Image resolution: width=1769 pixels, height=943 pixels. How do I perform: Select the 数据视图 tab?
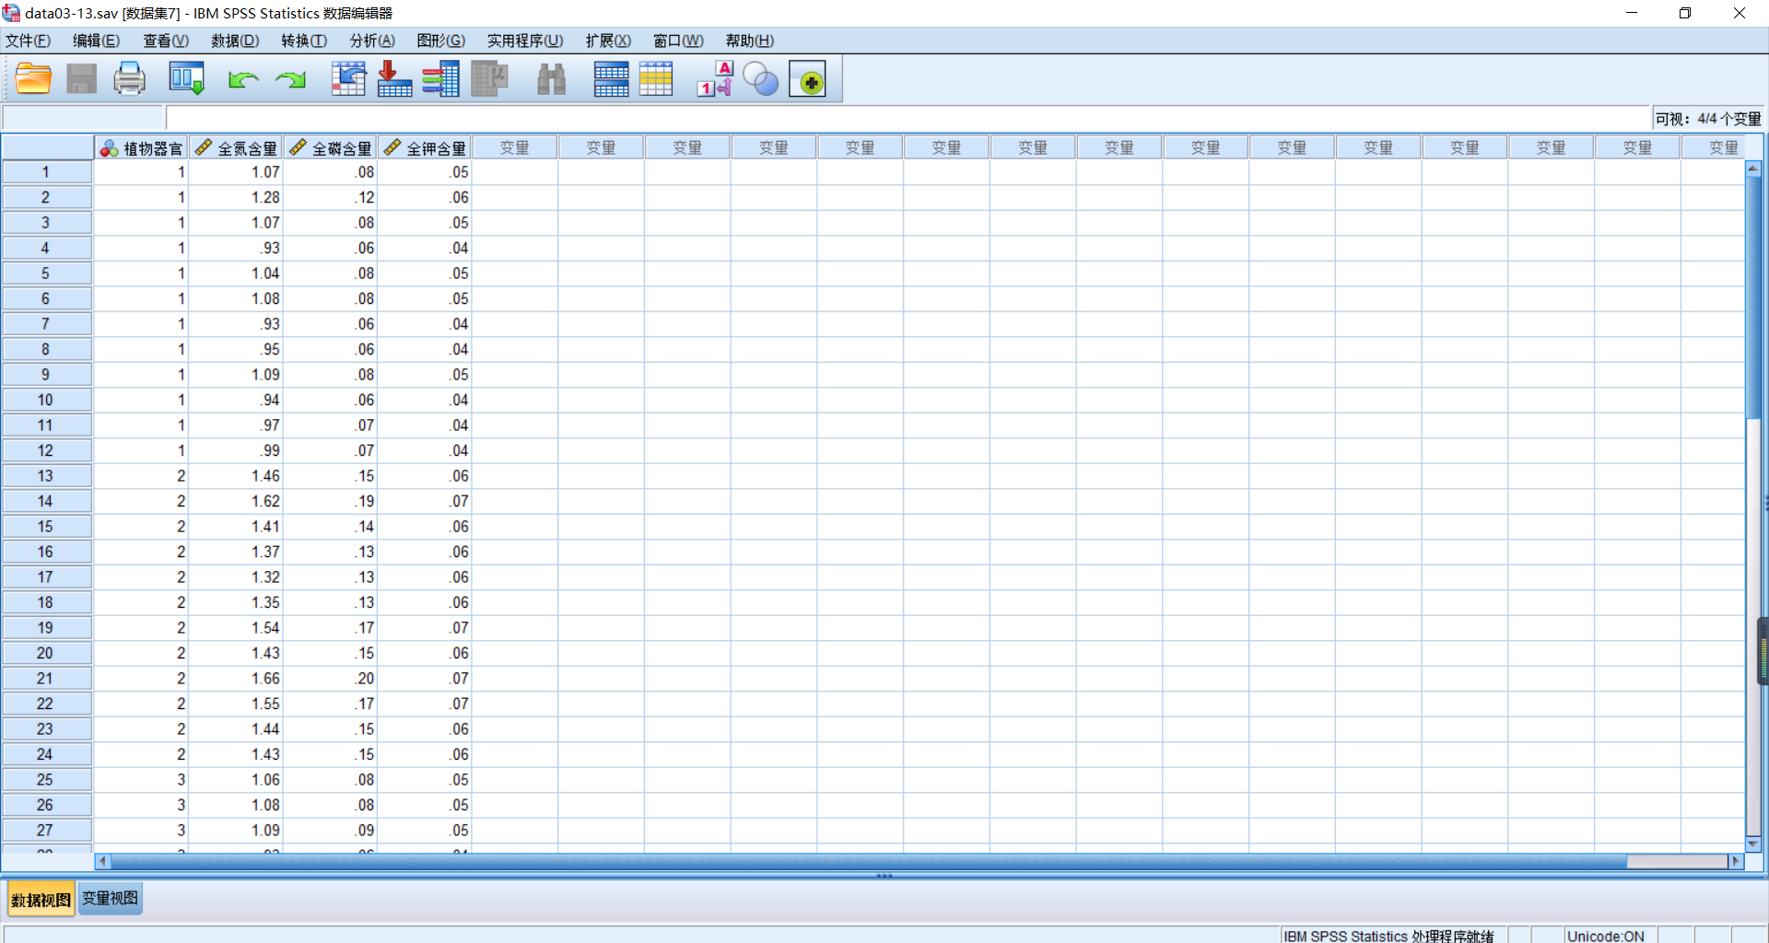(41, 900)
